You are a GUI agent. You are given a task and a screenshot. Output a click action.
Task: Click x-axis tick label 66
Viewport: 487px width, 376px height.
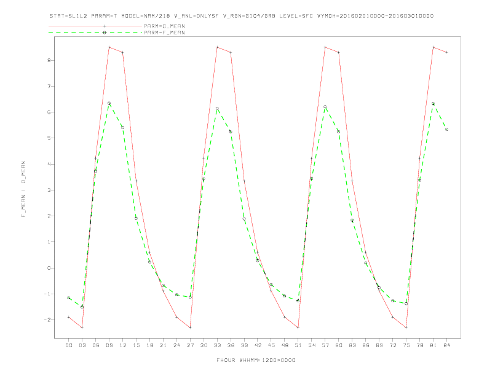tap(366, 345)
